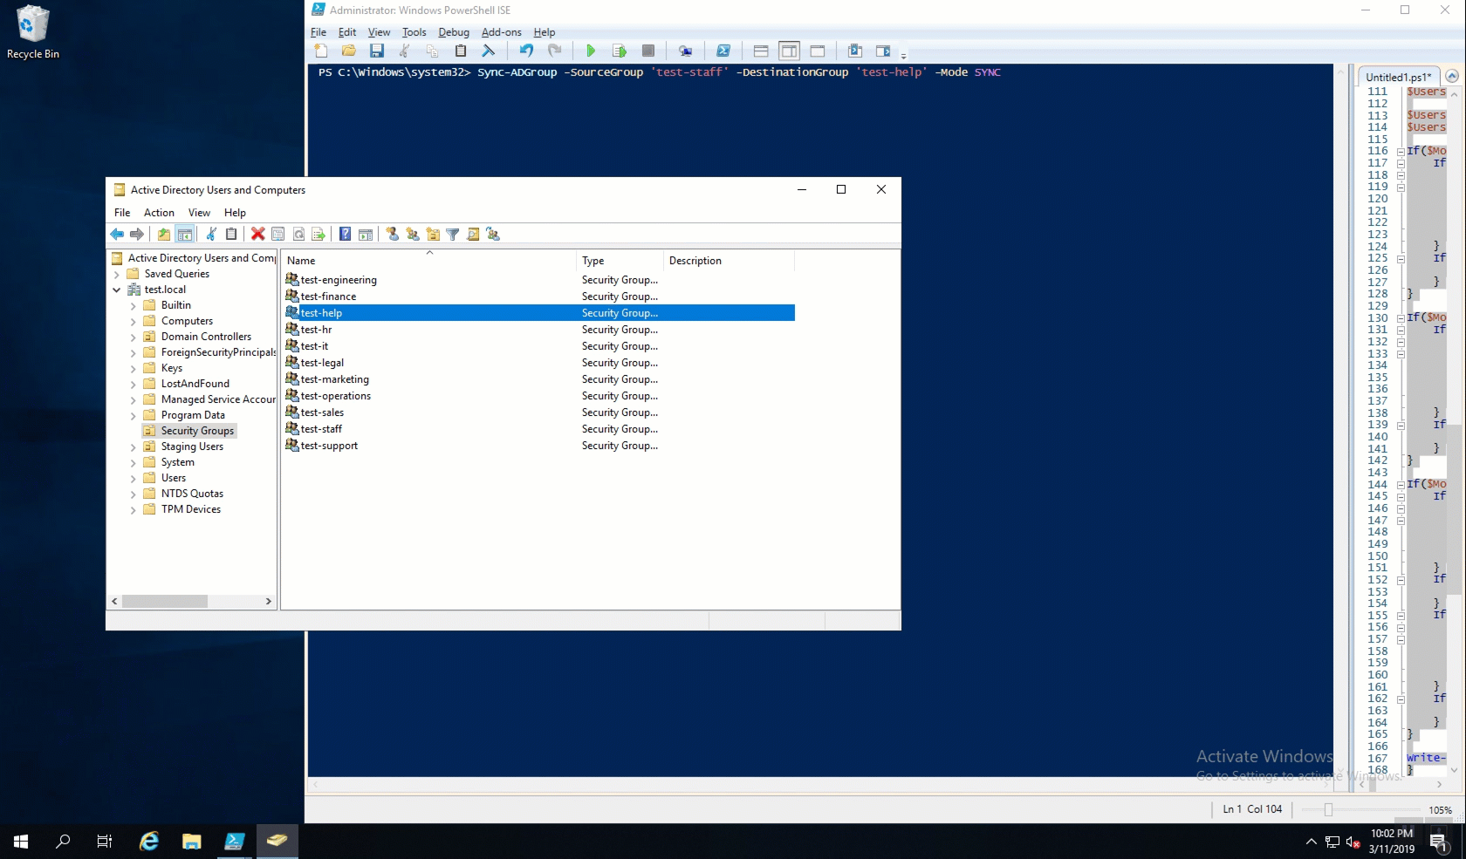Expand the Staging Users OU arrow
1466x859 pixels.
coord(134,447)
